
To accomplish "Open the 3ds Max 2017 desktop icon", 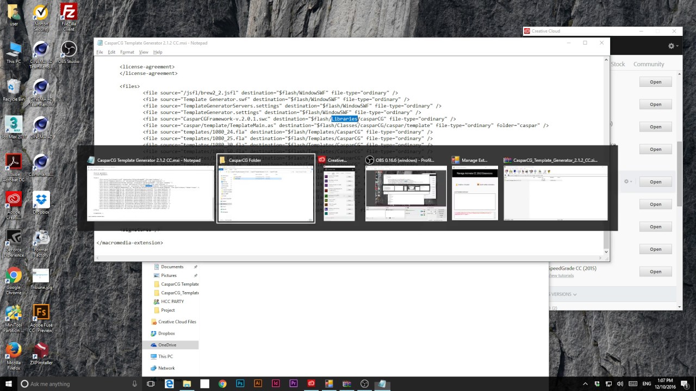I will tap(14, 127).
